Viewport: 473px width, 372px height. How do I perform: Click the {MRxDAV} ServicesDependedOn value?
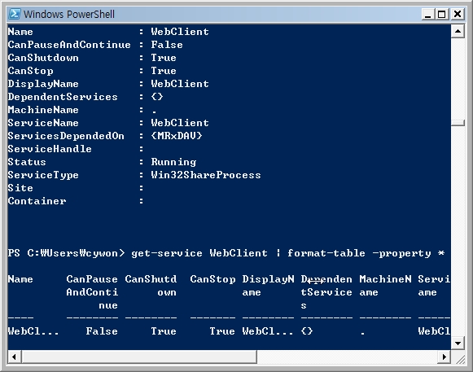tap(177, 136)
